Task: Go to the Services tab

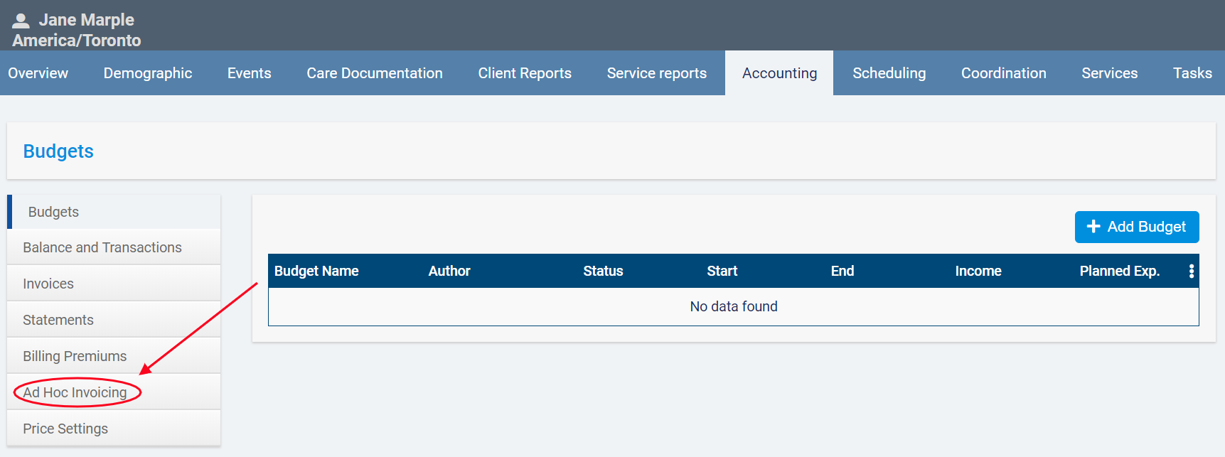Action: click(x=1109, y=73)
